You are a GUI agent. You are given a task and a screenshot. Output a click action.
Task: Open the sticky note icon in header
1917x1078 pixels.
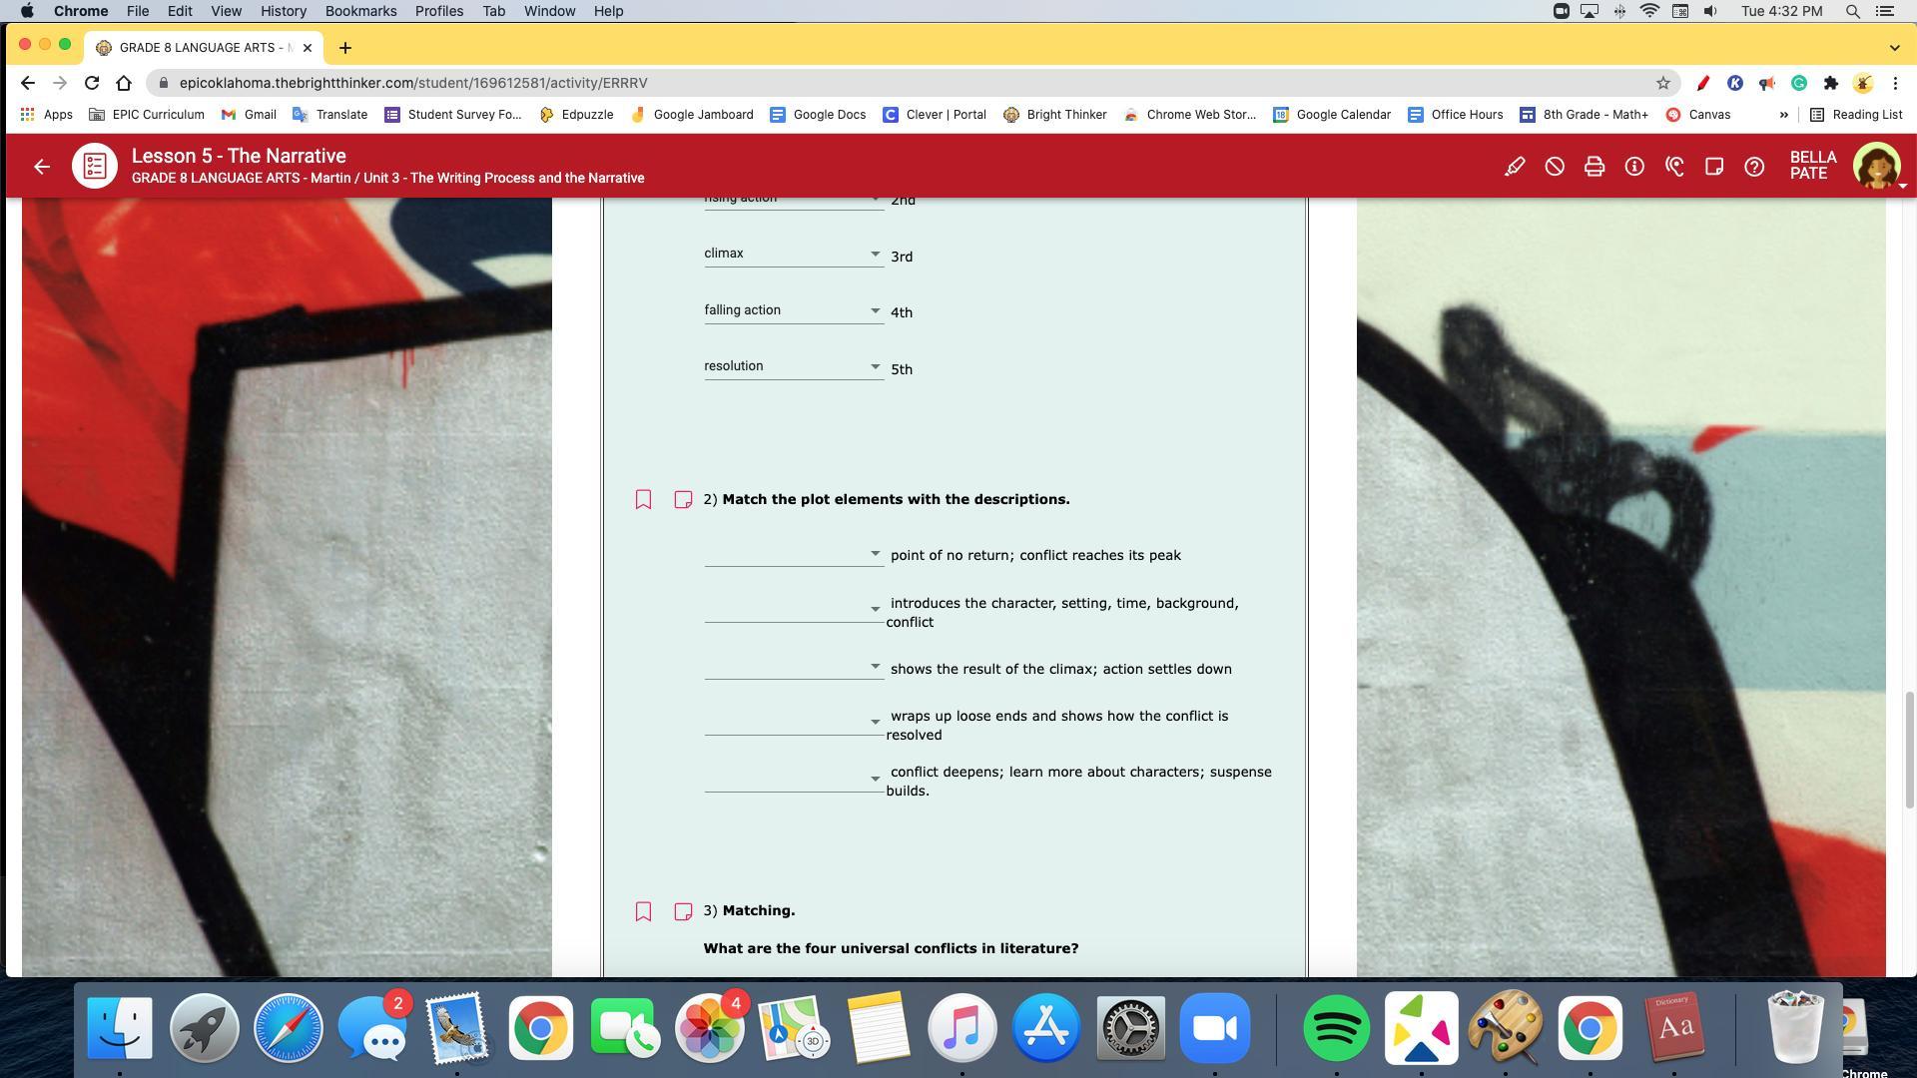point(1714,167)
